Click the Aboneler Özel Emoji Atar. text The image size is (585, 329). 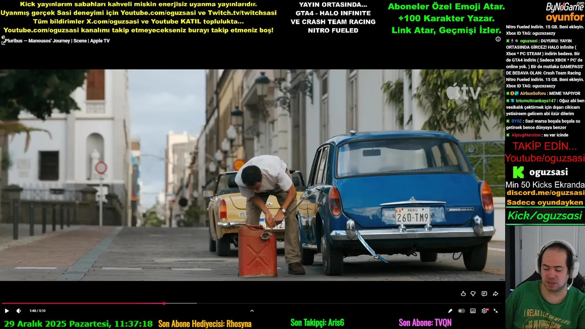446,7
